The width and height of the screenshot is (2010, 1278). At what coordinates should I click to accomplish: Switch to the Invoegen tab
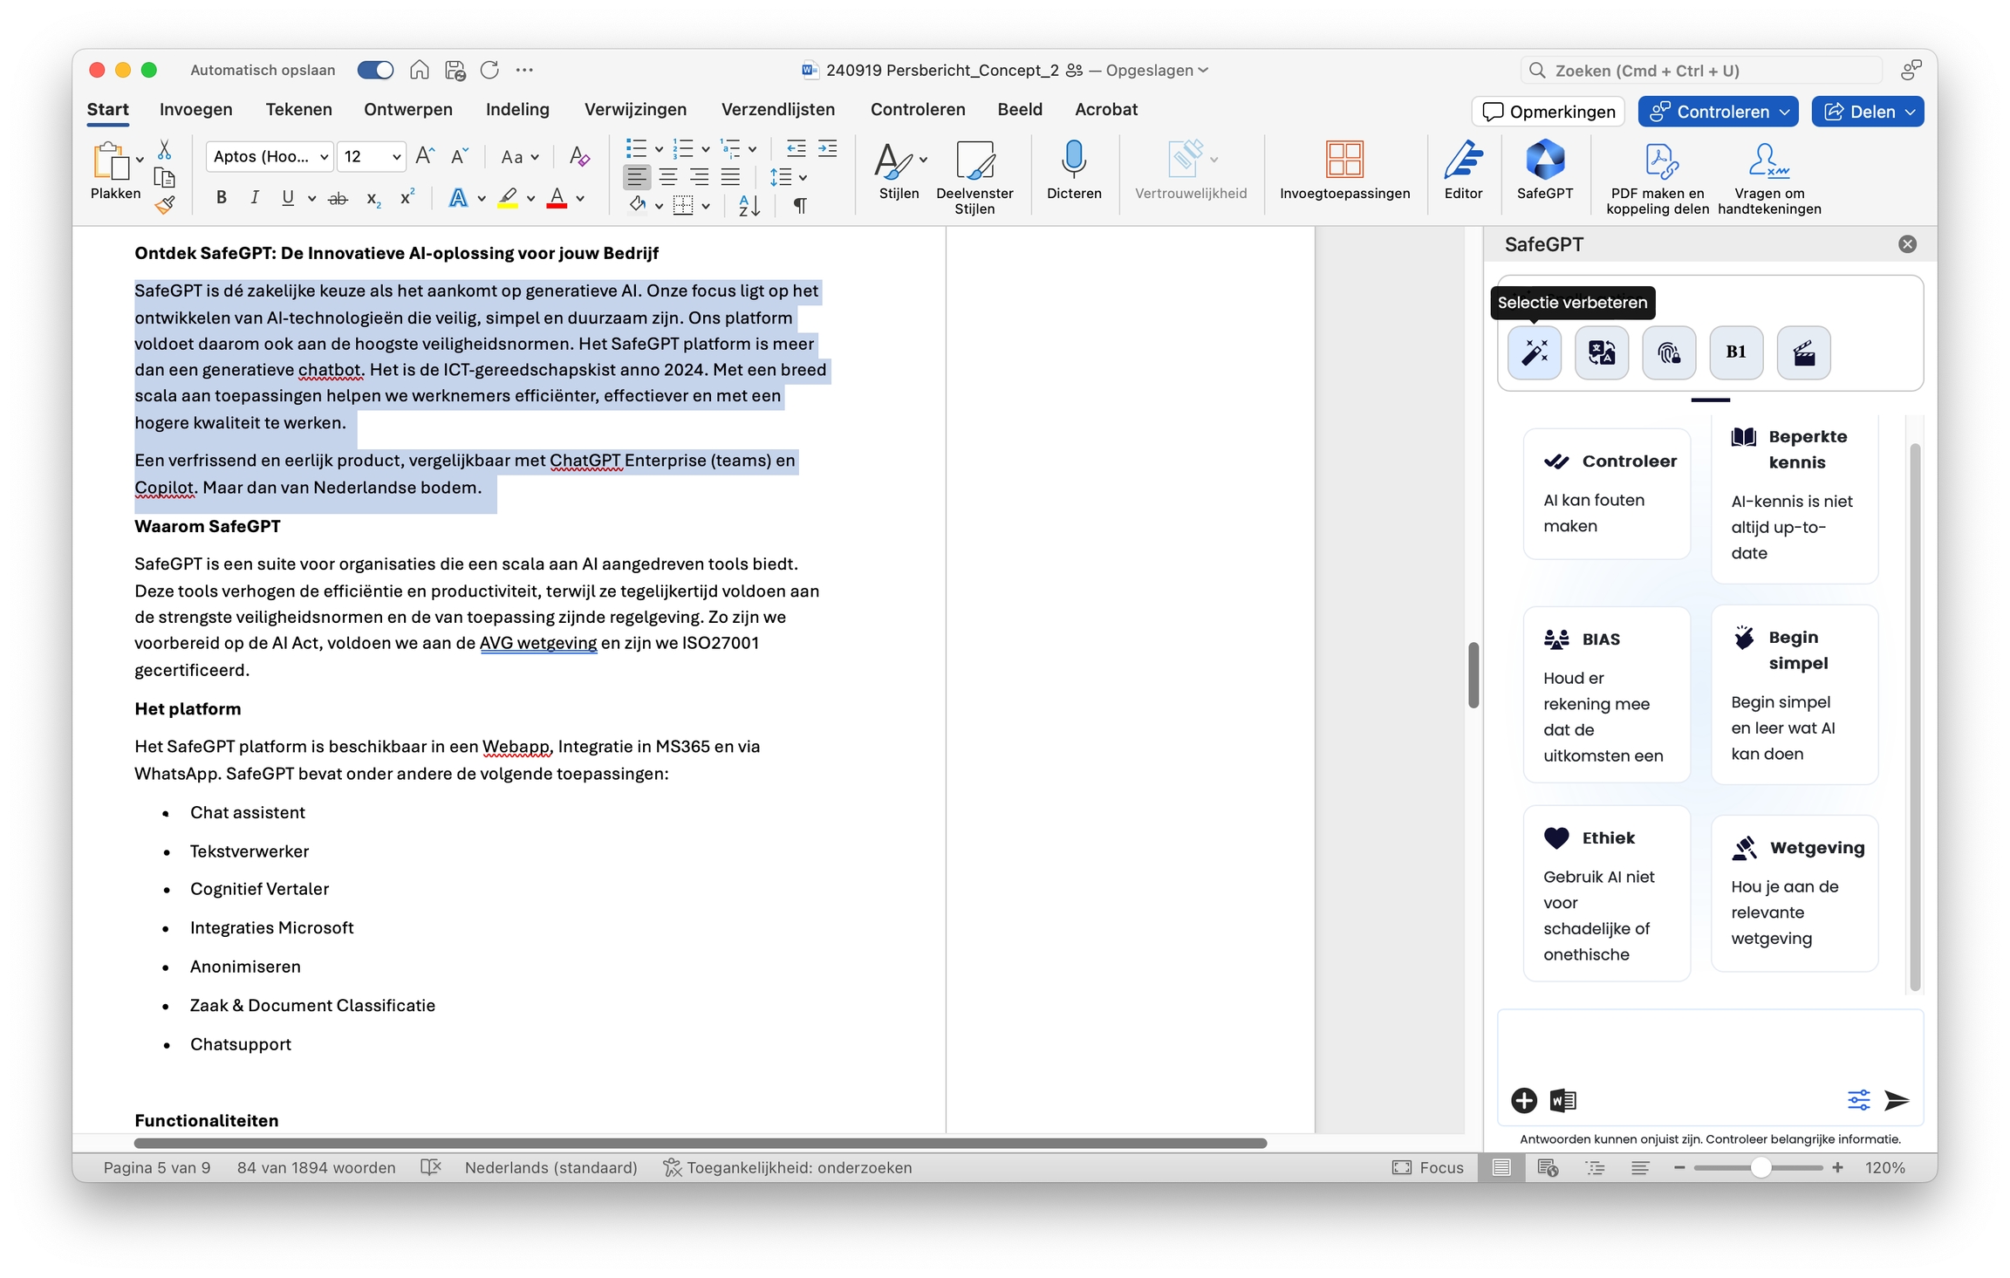195,109
